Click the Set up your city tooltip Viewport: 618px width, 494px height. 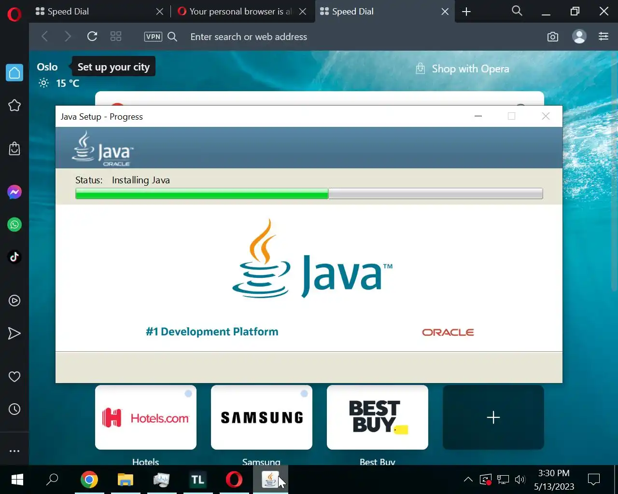(113, 67)
